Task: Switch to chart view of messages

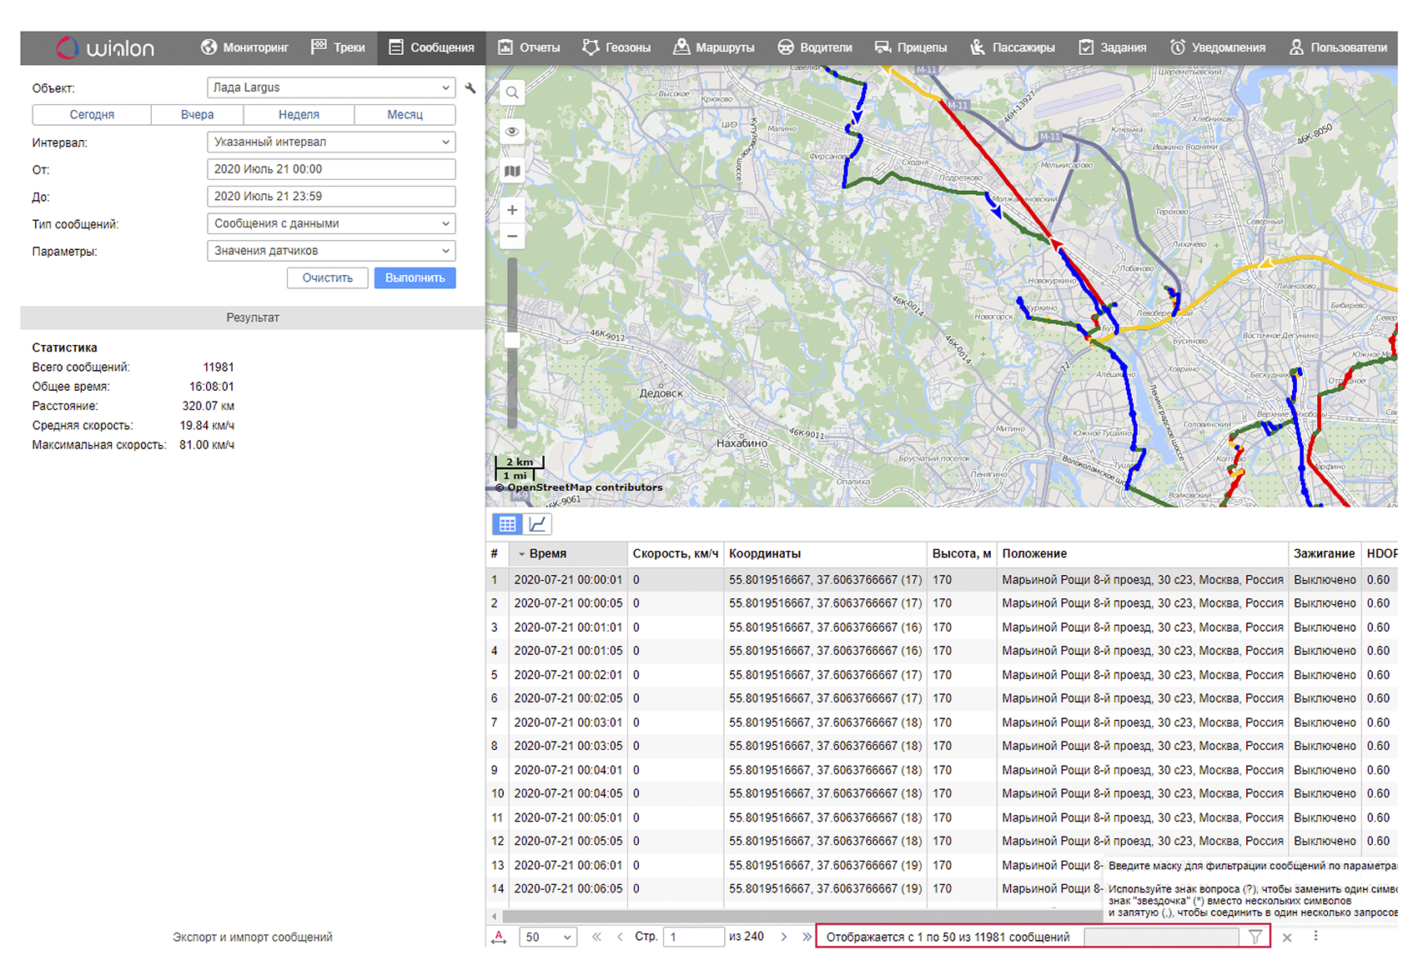Action: pos(538,524)
